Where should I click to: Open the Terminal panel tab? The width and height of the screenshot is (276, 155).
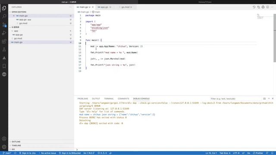coord(109,99)
